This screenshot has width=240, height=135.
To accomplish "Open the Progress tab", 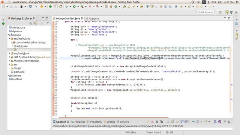I will pos(78,121).
